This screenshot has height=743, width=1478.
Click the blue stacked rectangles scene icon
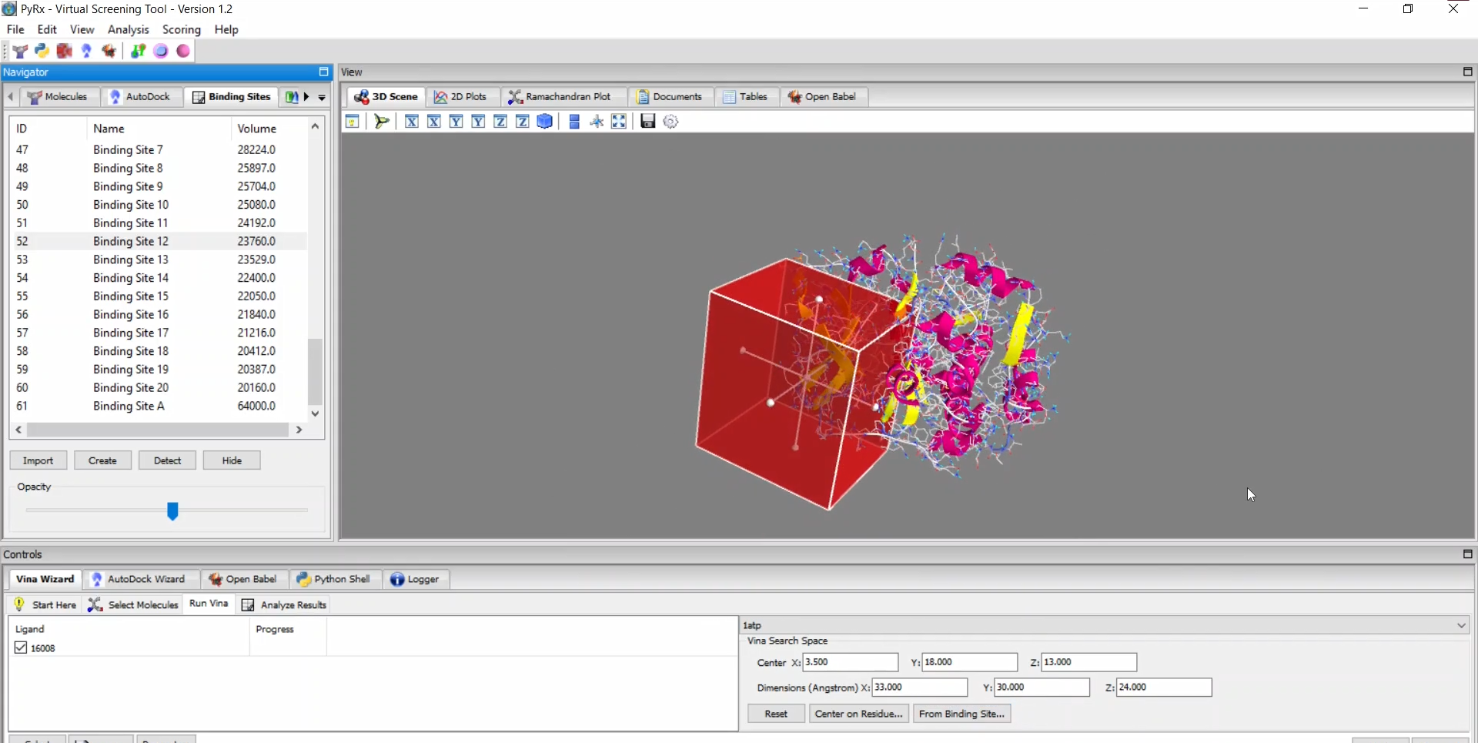point(574,122)
